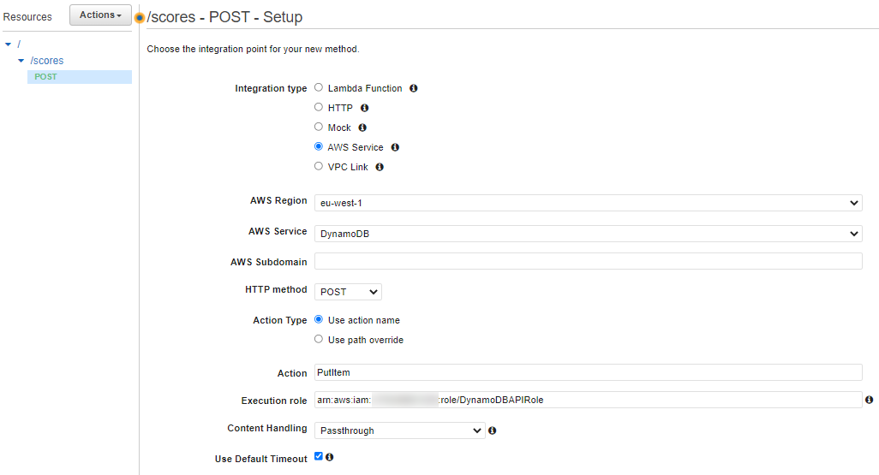Click the Use action name label
This screenshot has height=475, width=879.
coord(364,320)
